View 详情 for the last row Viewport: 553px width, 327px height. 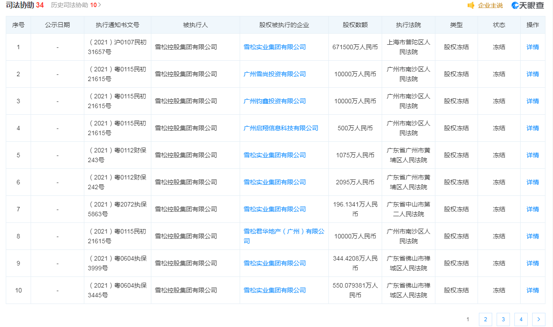click(532, 290)
